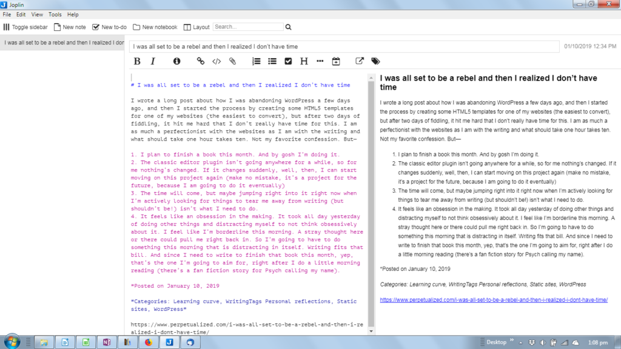Viewport: 621px width, 349px height.
Task: Insert a code block
Action: [x=217, y=61]
